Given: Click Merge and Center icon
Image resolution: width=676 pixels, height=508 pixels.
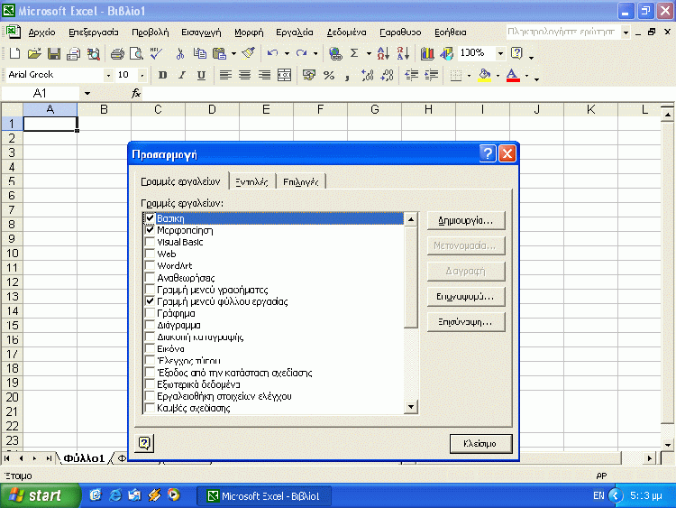Looking at the screenshot, I should pyautogui.click(x=284, y=75).
